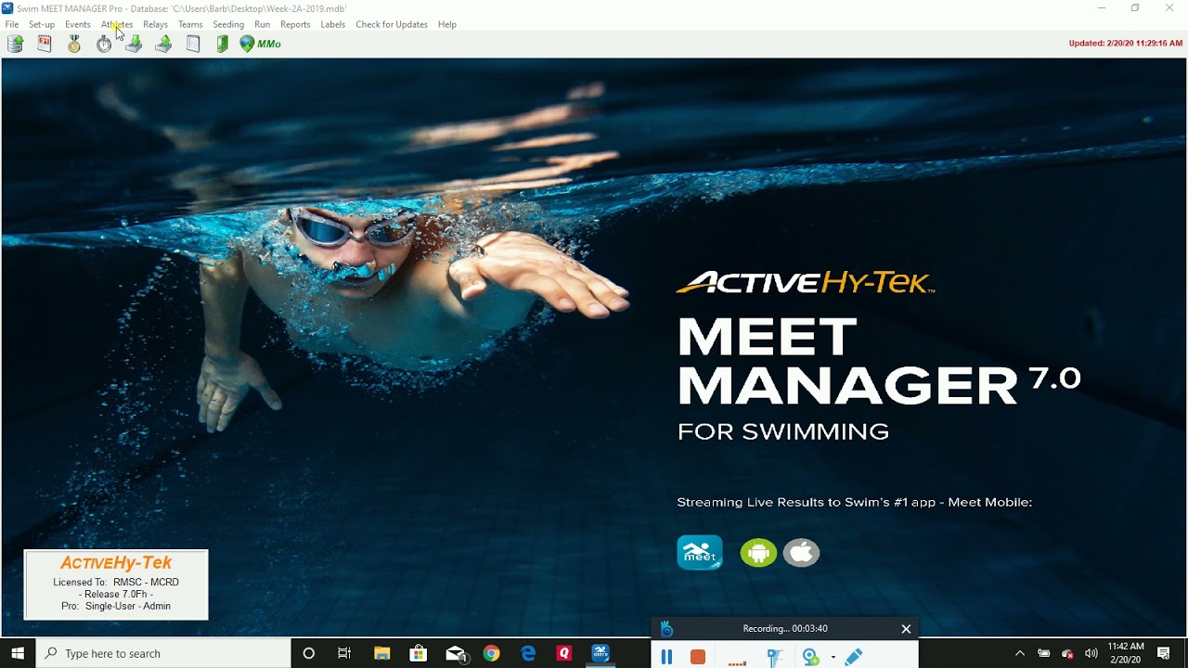Screen dimensions: 1188x668
Task: Open the Run menu
Action: coord(263,24)
